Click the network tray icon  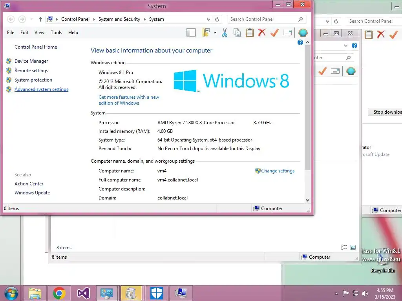click(x=356, y=293)
